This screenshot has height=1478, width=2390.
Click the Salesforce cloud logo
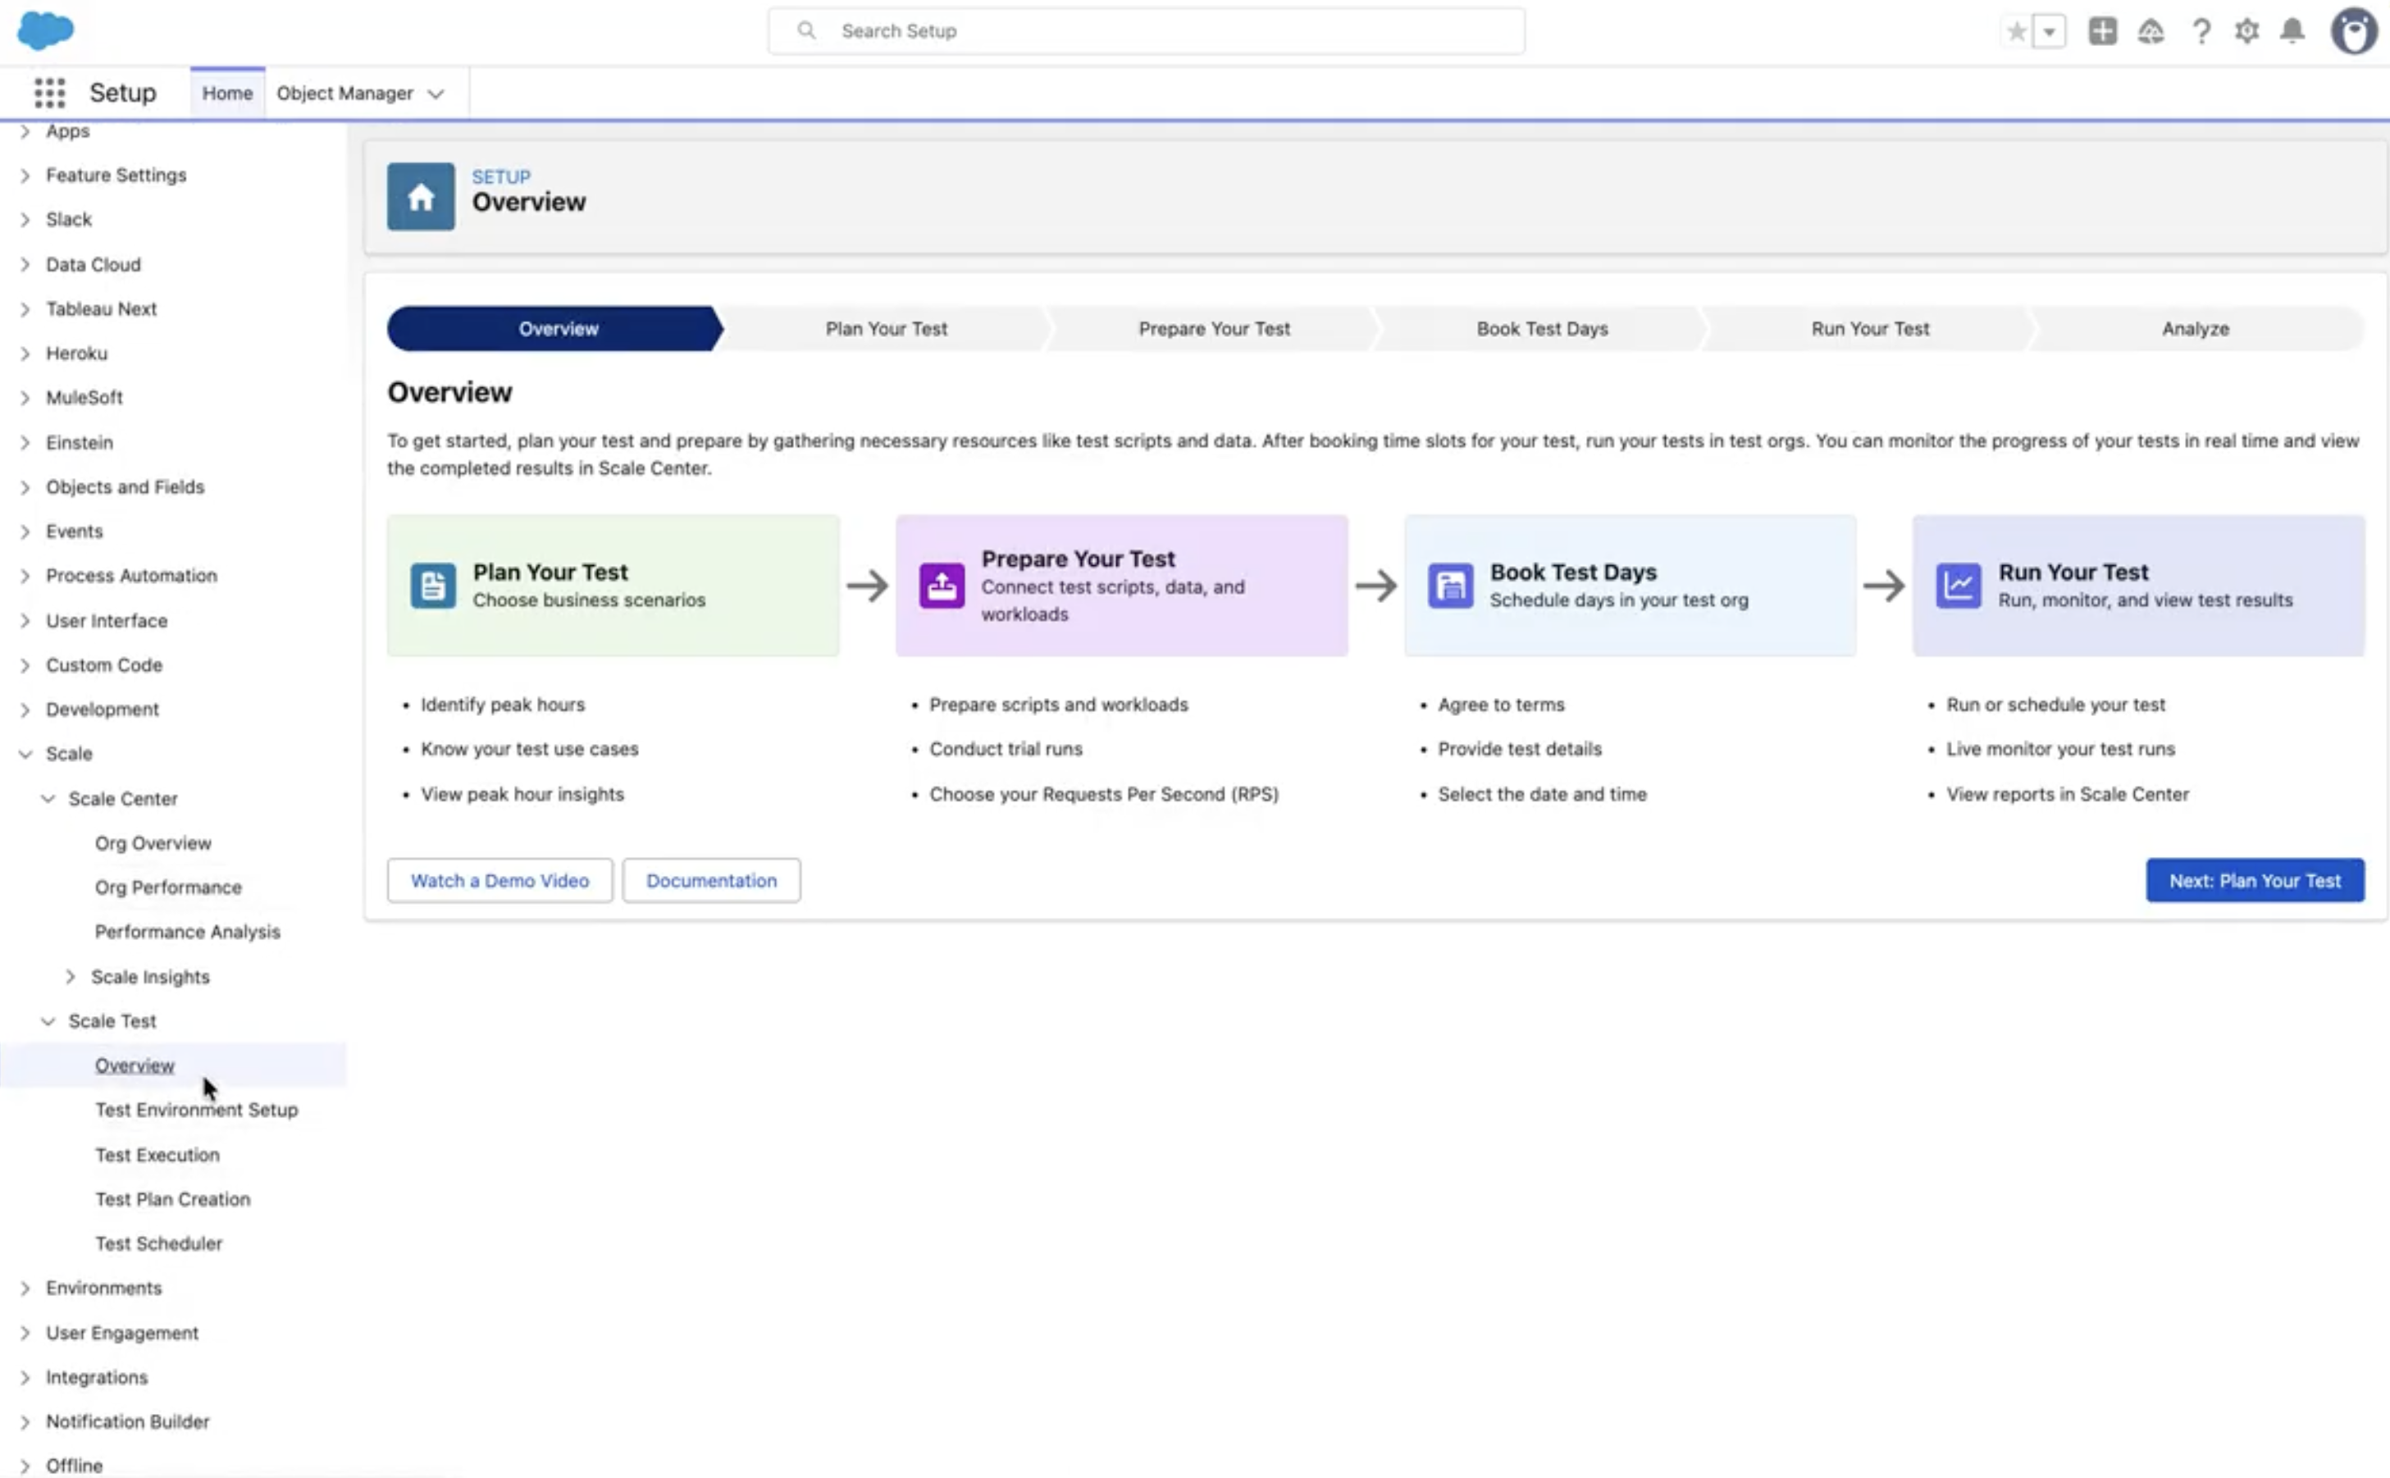45,30
